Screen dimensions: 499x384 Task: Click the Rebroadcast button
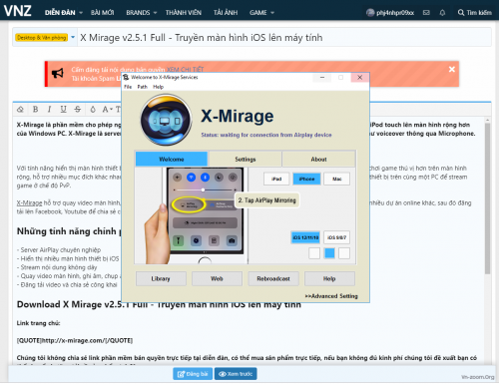point(273,278)
